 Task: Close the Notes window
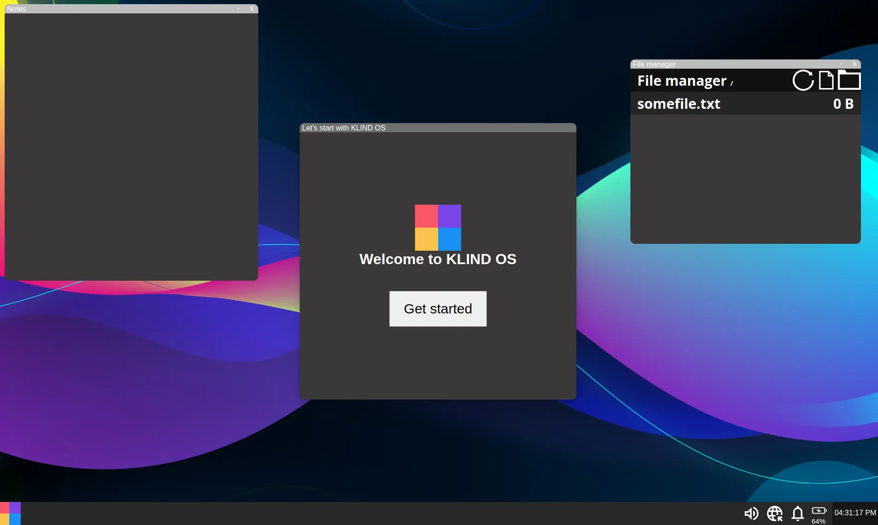click(252, 9)
